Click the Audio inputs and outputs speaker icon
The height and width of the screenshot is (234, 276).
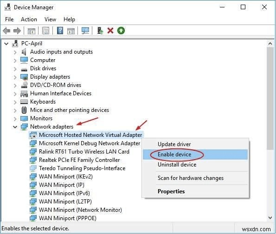point(24,52)
